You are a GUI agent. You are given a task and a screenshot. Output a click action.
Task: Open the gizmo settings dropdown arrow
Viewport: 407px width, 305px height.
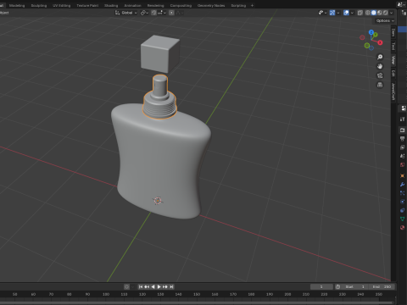[x=338, y=13]
